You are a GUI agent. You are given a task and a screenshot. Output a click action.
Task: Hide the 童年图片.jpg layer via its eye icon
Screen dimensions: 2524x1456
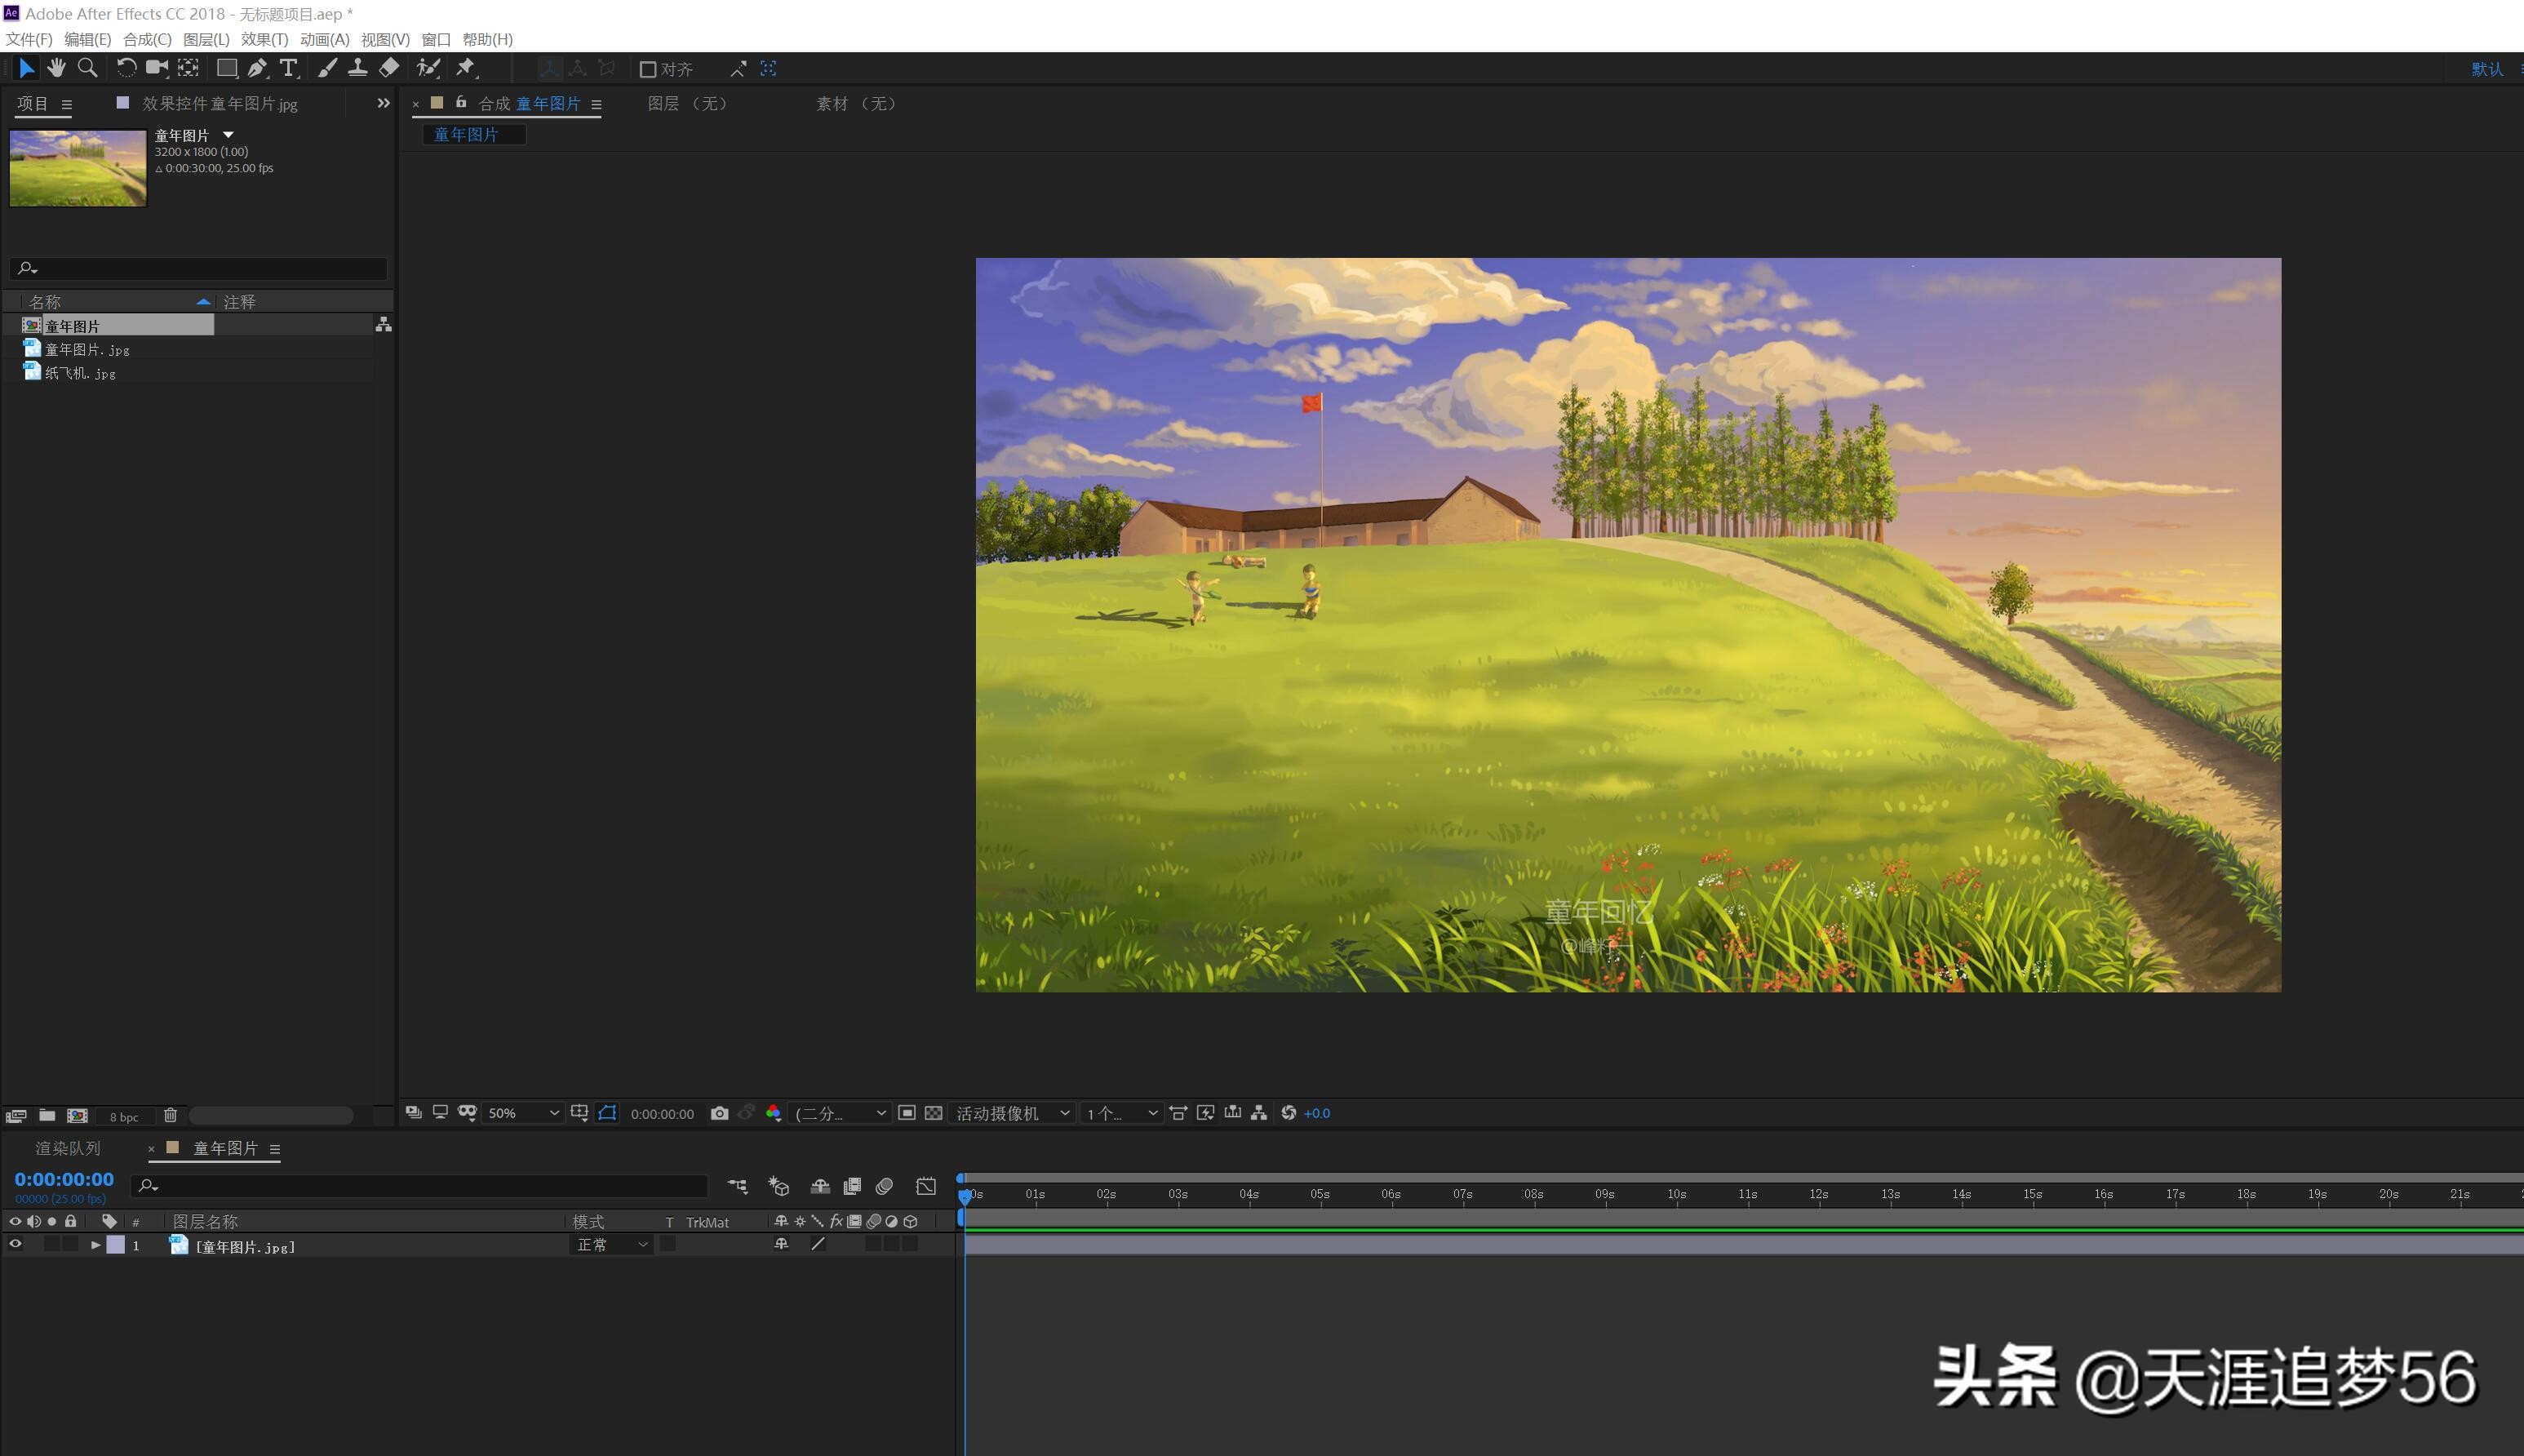15,1245
